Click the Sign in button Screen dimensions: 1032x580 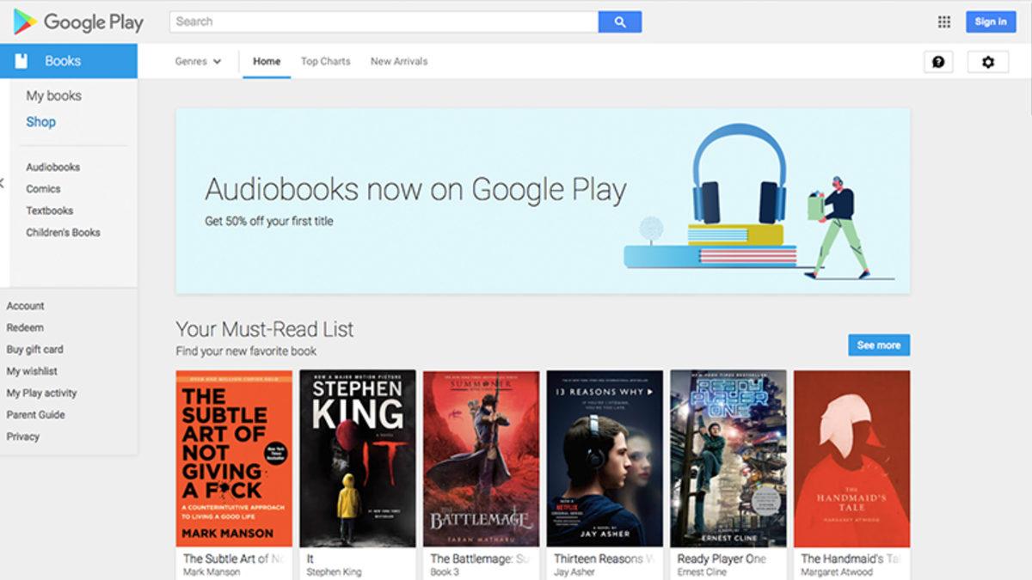coord(991,21)
